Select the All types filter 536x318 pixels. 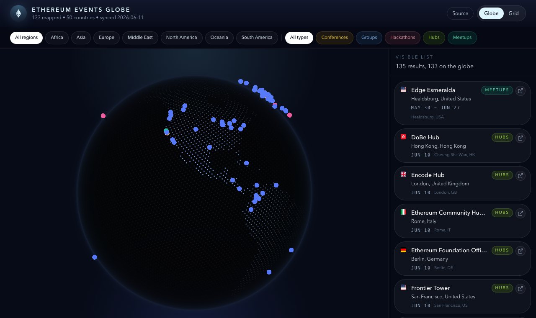click(299, 38)
